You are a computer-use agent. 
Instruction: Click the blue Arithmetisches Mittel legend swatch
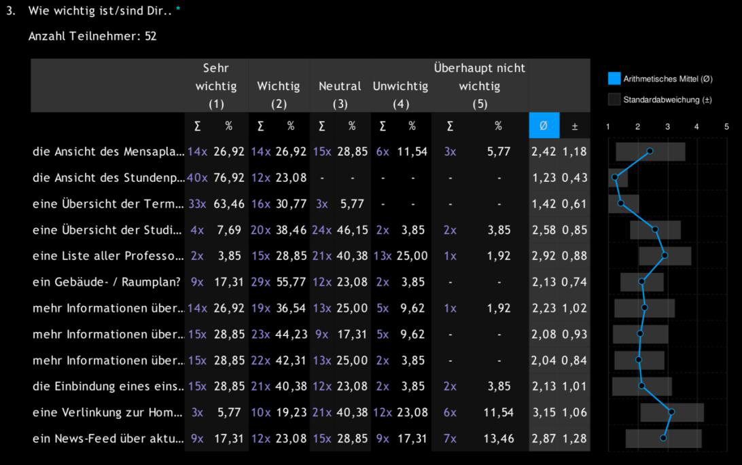(614, 79)
